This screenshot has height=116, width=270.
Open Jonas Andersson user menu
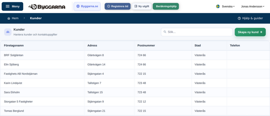pos(253,6)
